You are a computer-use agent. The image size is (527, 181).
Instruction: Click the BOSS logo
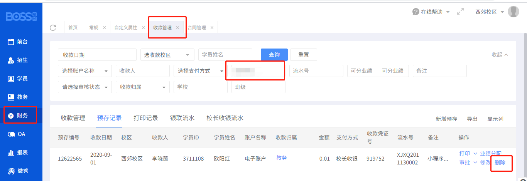coord(21,17)
